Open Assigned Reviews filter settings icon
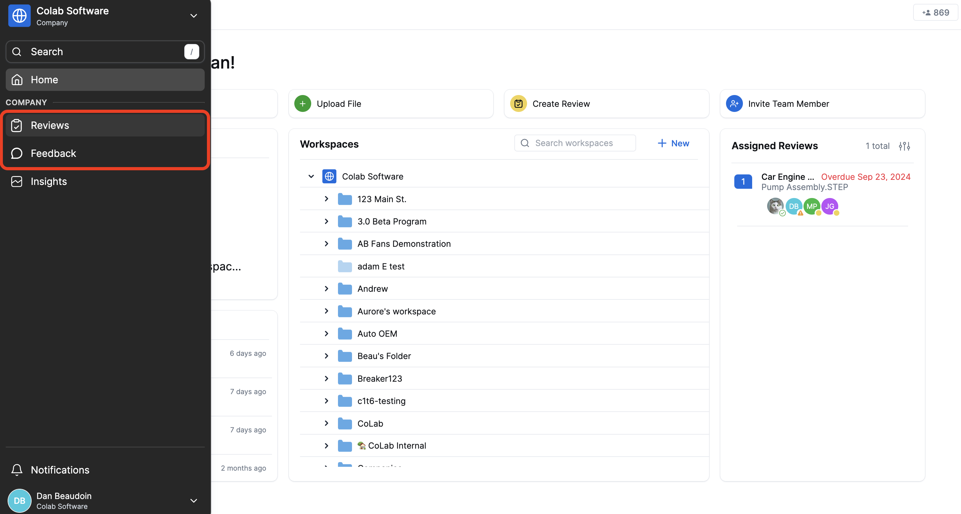The image size is (961, 514). click(904, 146)
